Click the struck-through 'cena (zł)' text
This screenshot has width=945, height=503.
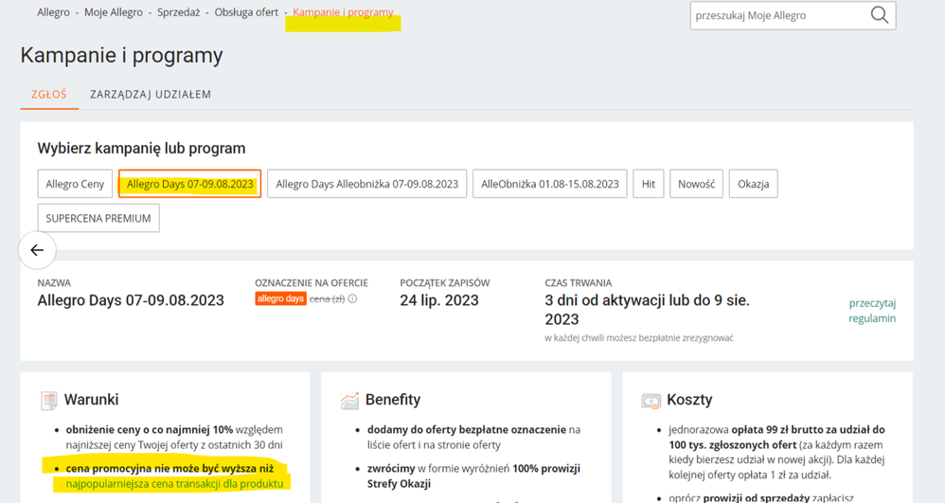tap(328, 298)
